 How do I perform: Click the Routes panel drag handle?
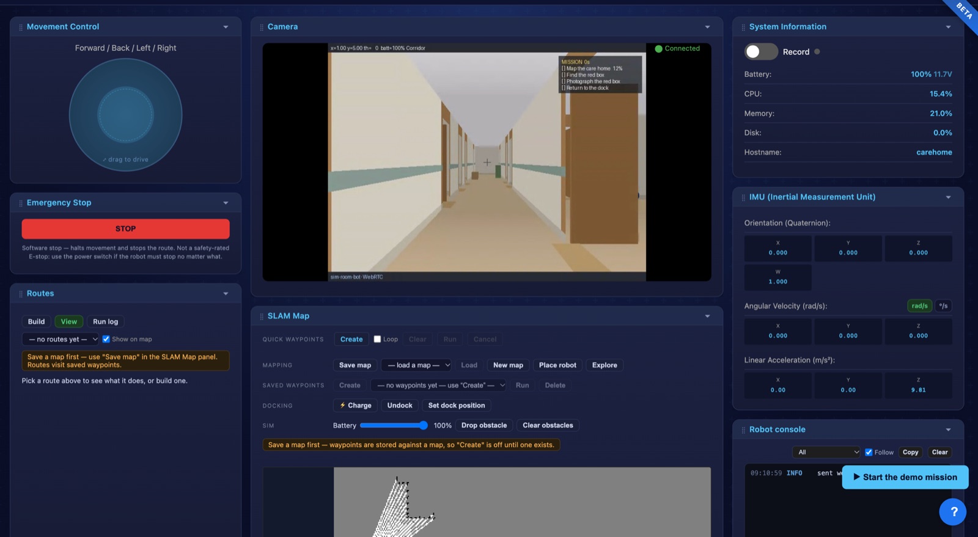tap(21, 294)
